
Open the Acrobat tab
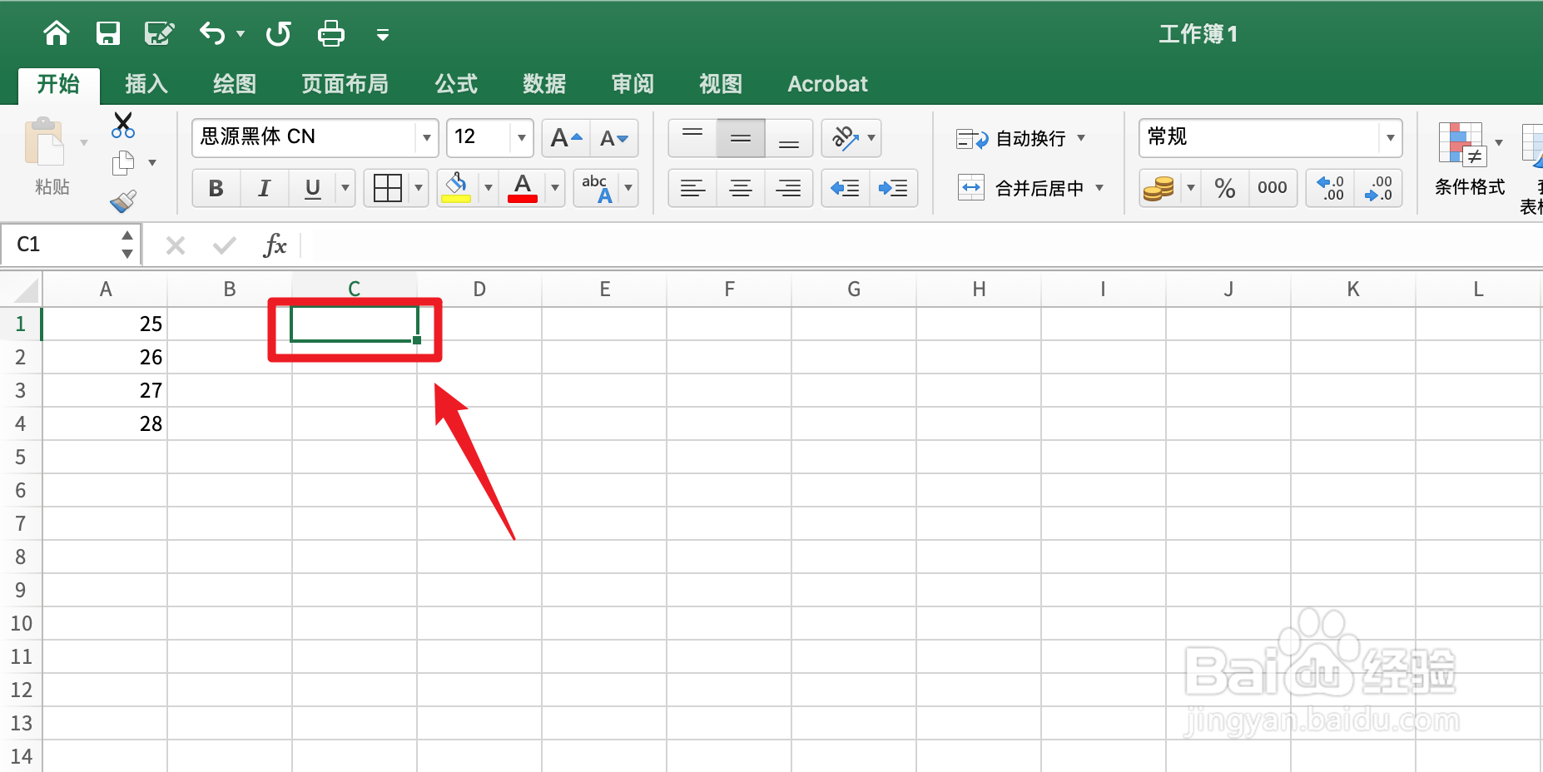(x=827, y=84)
